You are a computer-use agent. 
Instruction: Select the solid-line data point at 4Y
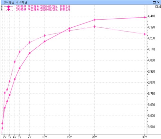tap(15, 79)
